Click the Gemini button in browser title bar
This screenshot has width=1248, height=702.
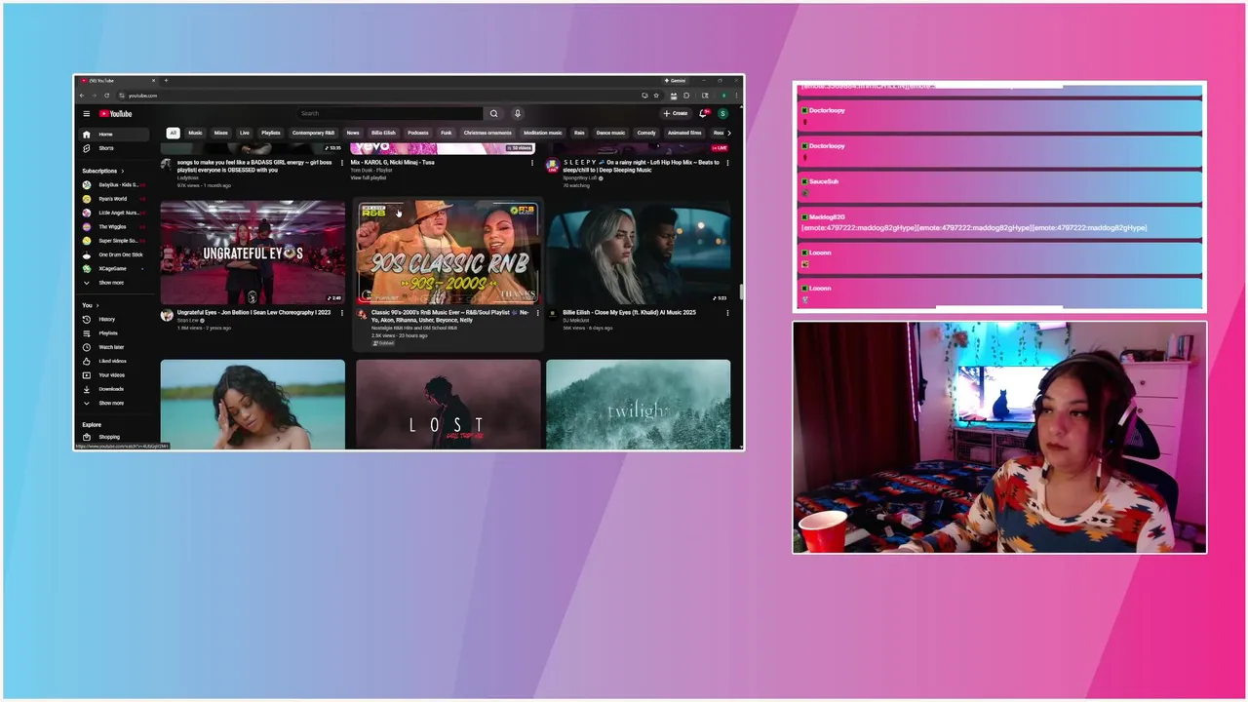pos(675,80)
